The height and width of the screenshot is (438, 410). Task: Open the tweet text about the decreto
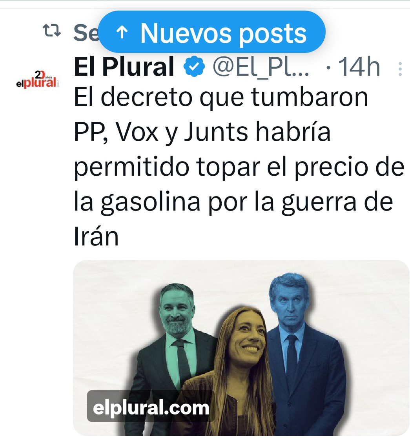[x=239, y=166]
